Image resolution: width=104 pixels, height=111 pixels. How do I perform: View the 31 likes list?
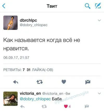coord(40,70)
